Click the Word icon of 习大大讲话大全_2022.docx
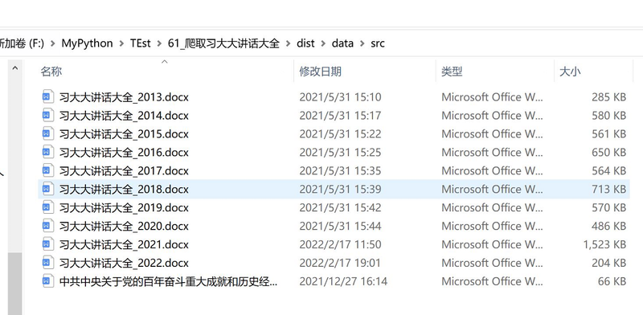 [x=47, y=263]
